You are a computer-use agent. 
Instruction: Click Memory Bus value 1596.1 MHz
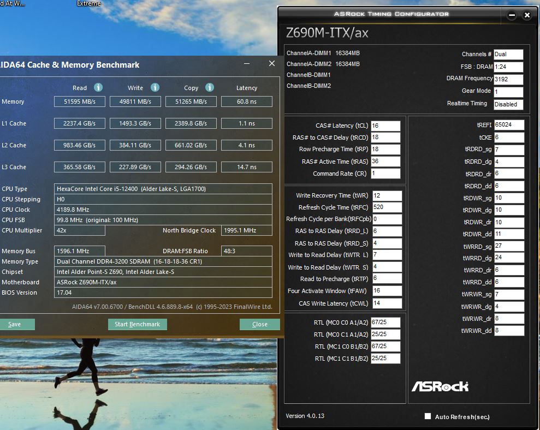point(80,251)
